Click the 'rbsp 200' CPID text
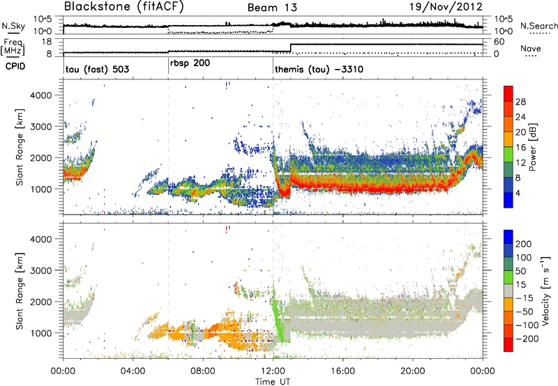The height and width of the screenshot is (386, 558). [x=190, y=63]
